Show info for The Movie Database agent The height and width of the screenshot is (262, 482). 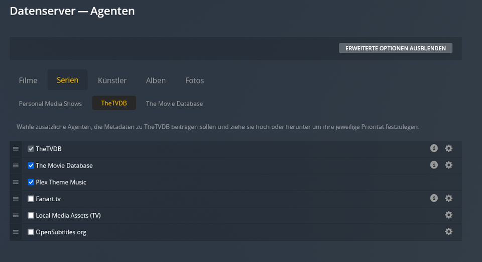434,165
